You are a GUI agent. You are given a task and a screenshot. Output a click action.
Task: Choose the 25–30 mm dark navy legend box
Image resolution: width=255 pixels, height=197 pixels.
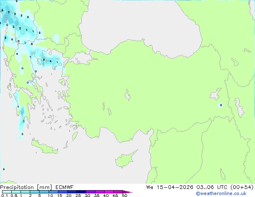[x=81, y=192]
